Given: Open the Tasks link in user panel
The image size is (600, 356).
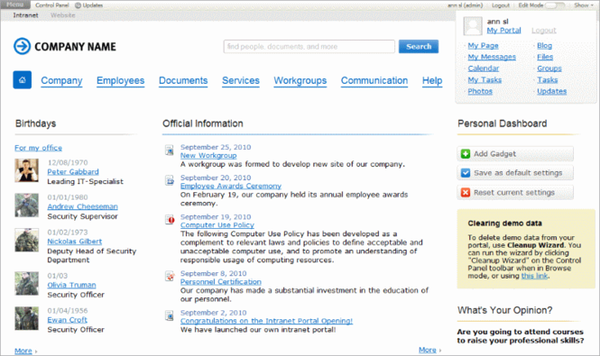Looking at the screenshot, I should 547,80.
